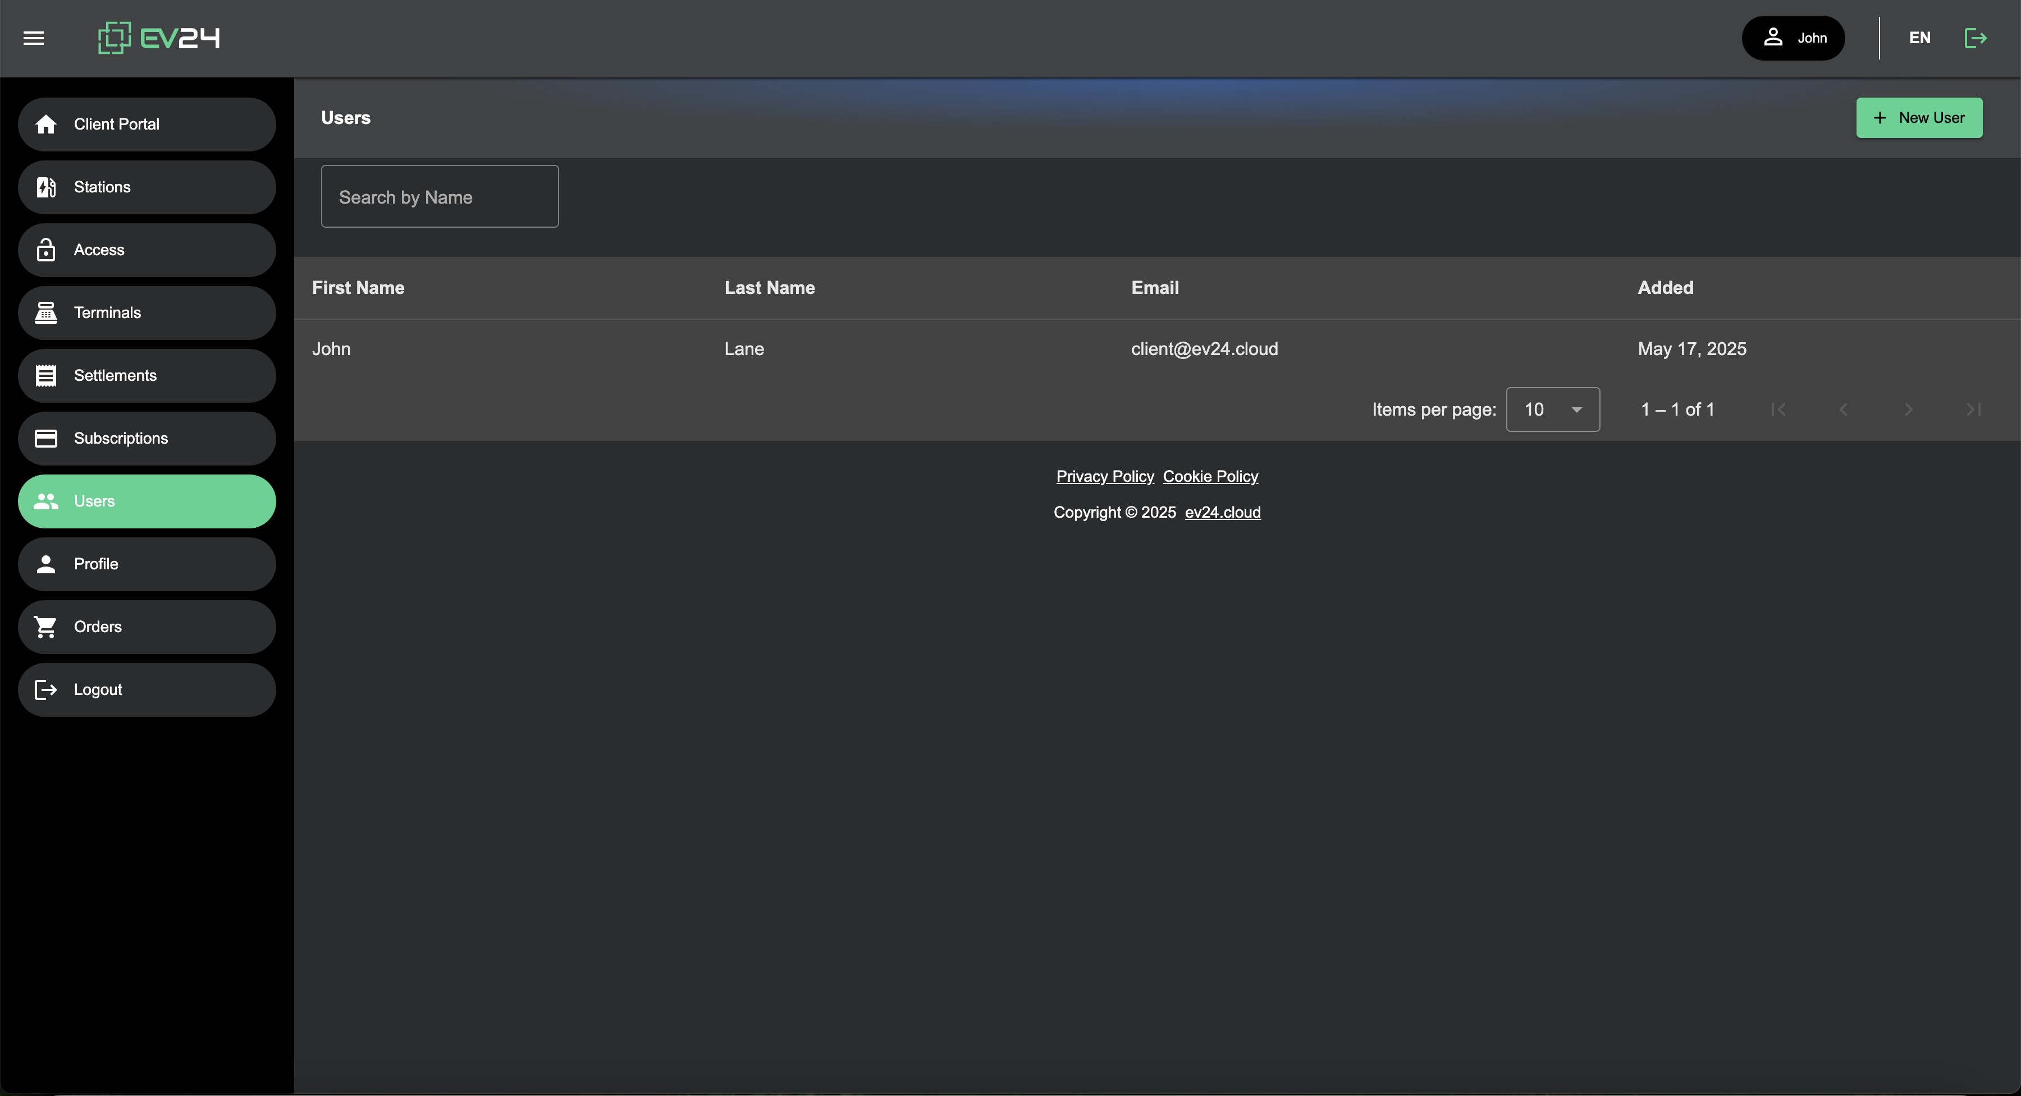Click the Search by Name field
Screen dimensions: 2021x1096
(x=440, y=197)
